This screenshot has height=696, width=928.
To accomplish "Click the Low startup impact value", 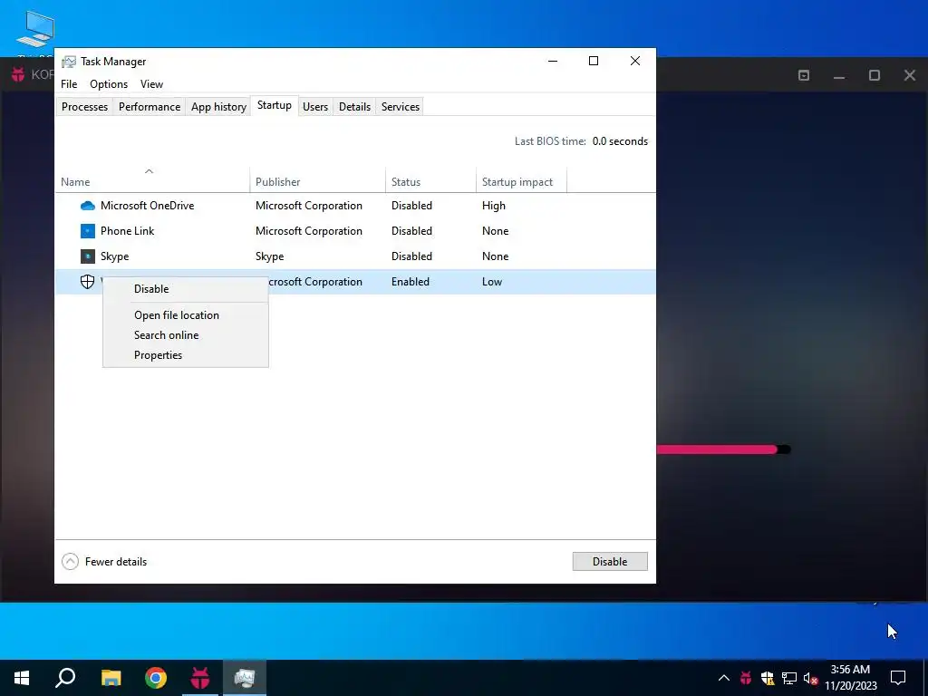I will [492, 282].
